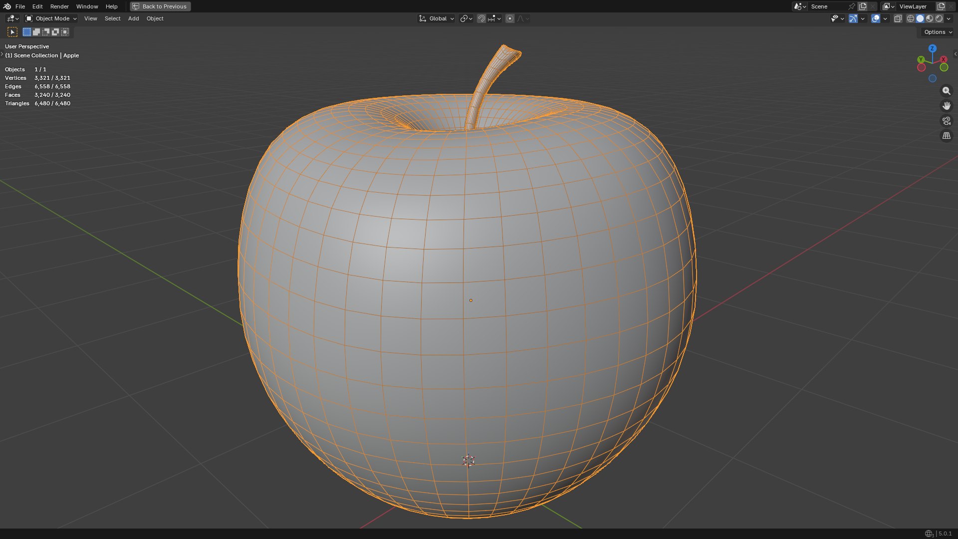The height and width of the screenshot is (539, 958).
Task: Snap view to the negative X red circle
Action: (x=921, y=67)
